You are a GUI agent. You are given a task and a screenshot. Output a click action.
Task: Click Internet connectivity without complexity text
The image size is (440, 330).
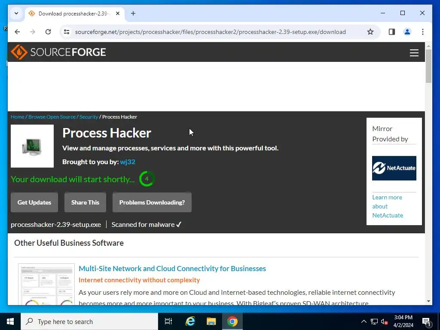139,280
